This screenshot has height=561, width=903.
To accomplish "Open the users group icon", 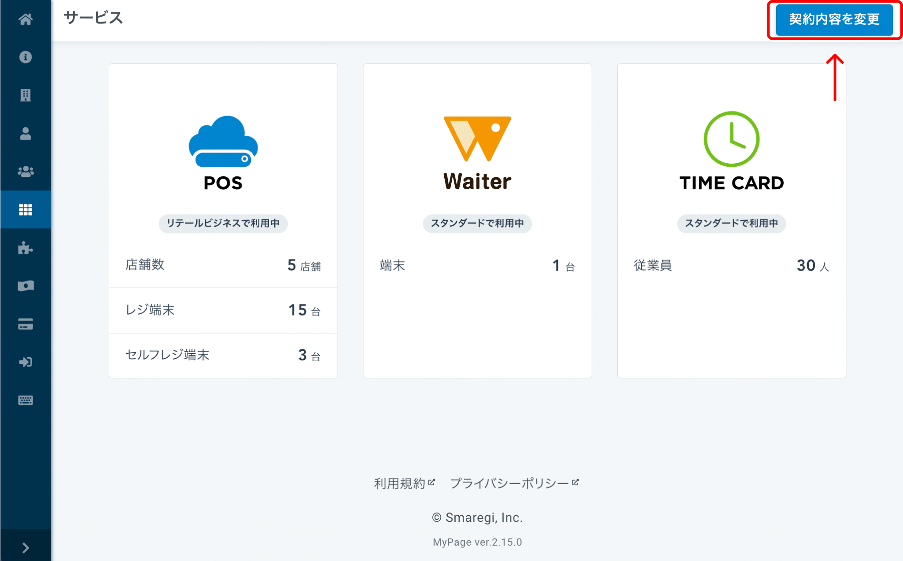I will coord(26,172).
